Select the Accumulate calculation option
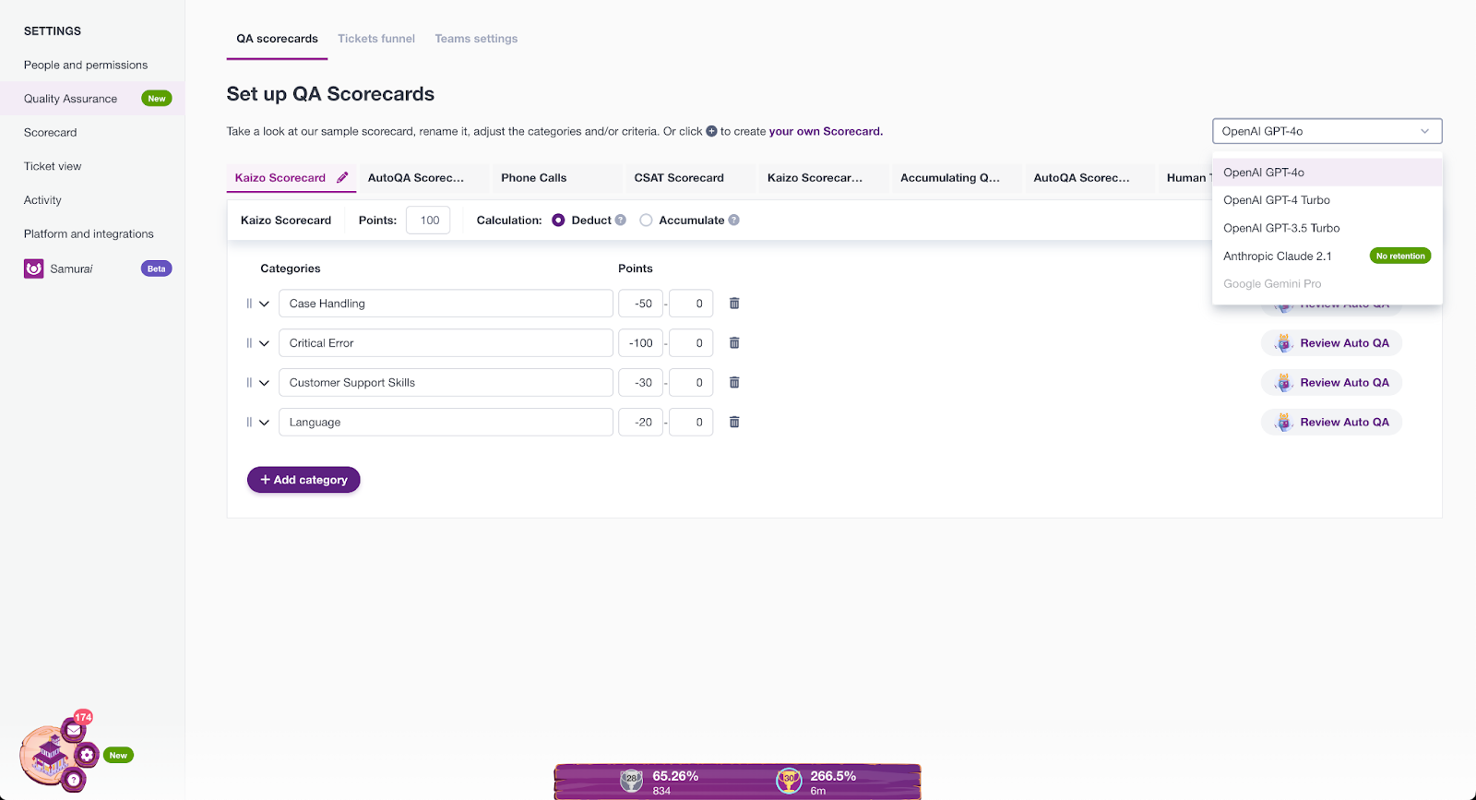Viewport: 1476px width, 800px height. pyautogui.click(x=646, y=221)
